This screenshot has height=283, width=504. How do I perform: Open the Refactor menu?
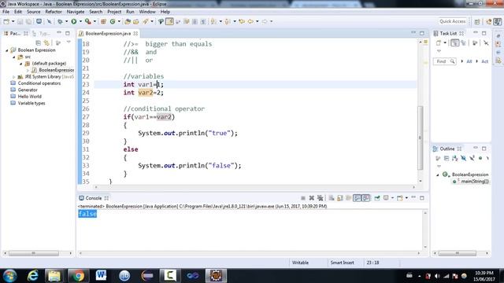click(54, 12)
